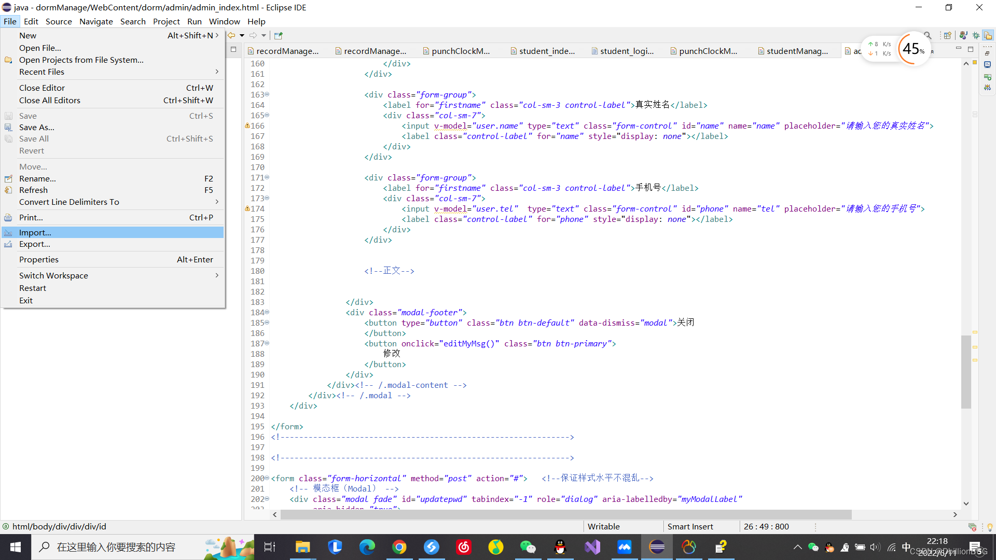The width and height of the screenshot is (996, 560).
Task: Choose Export... from the File menu
Action: tap(113, 244)
